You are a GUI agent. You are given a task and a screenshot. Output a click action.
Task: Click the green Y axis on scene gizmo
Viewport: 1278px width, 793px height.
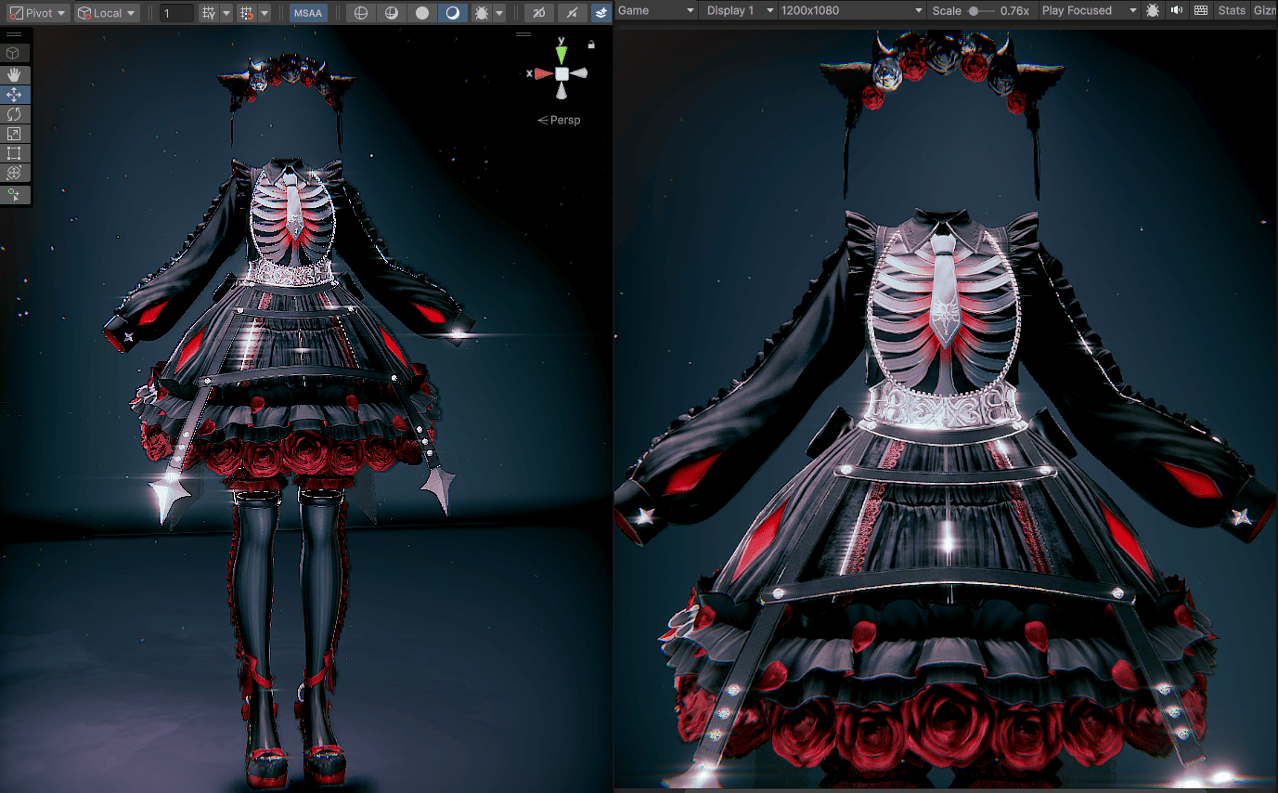pyautogui.click(x=562, y=54)
